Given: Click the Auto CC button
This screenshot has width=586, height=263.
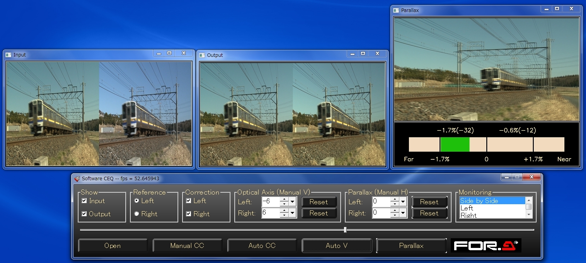Looking at the screenshot, I should [x=262, y=246].
